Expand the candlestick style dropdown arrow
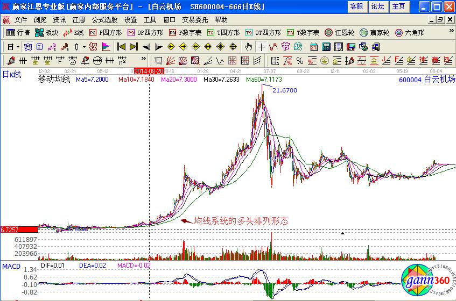Viewport: 456px width, 301px height. (x=83, y=46)
